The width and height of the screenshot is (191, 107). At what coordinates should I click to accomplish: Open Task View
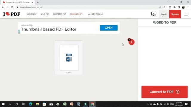(x=23, y=104)
